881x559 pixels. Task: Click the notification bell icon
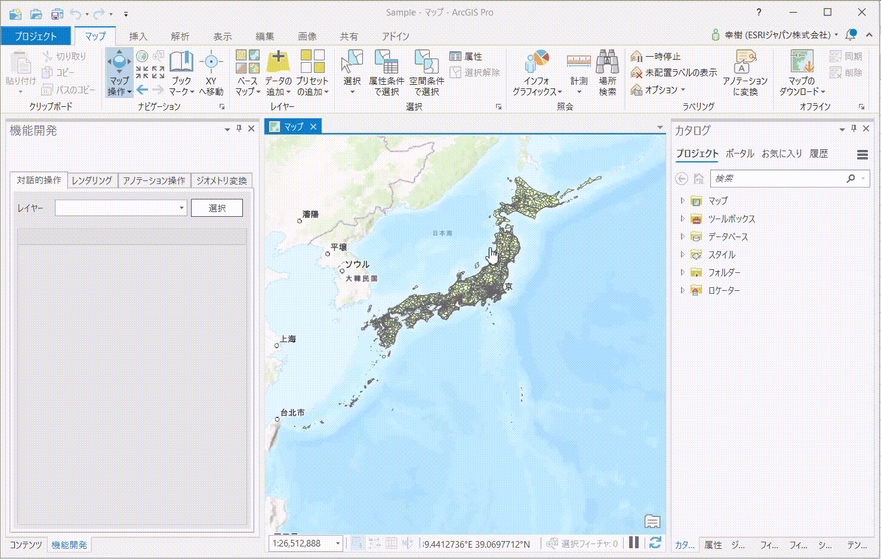851,35
